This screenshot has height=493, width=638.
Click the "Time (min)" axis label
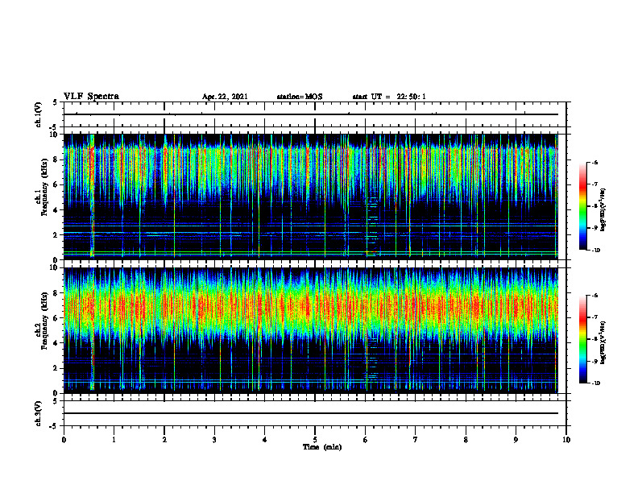coord(322,447)
